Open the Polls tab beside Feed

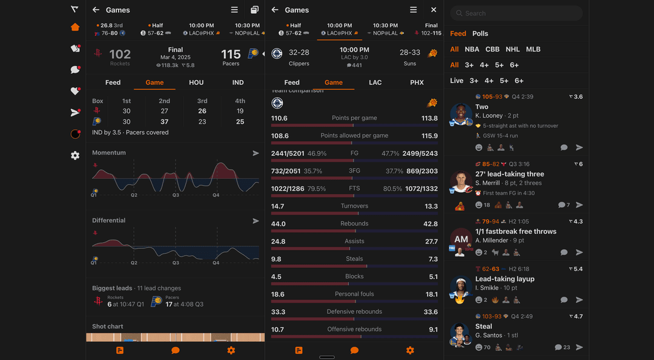(480, 33)
